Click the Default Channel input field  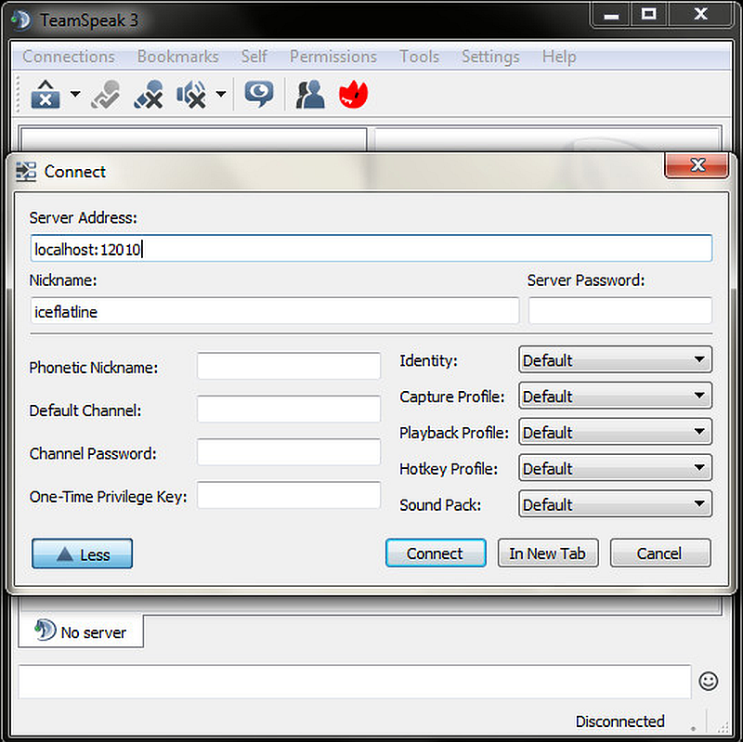(289, 409)
